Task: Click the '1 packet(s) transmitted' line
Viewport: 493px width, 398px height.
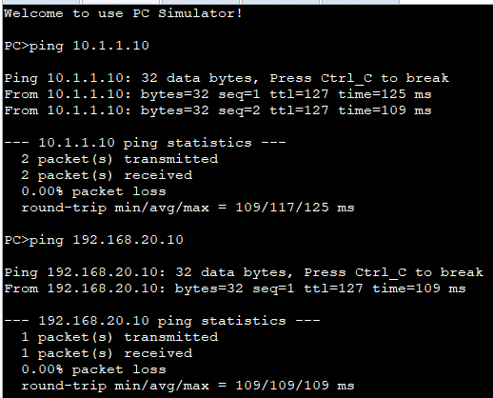Action: tap(120, 337)
